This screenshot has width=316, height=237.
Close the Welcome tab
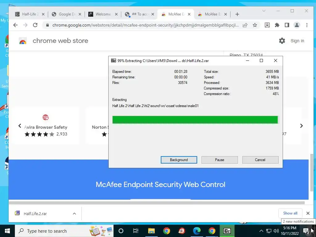tap(116, 14)
